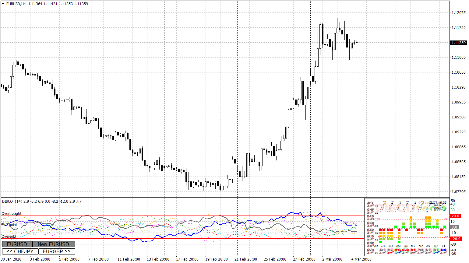This screenshot has width=469, height=263.
Task: Select the M30 timeframe circle
Action: pyautogui.click(x=405, y=250)
